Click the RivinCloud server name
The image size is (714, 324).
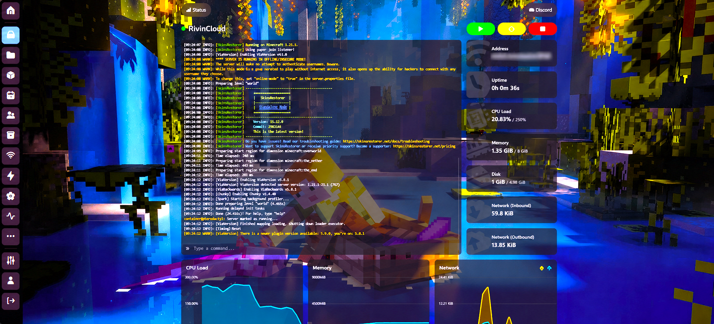point(207,29)
